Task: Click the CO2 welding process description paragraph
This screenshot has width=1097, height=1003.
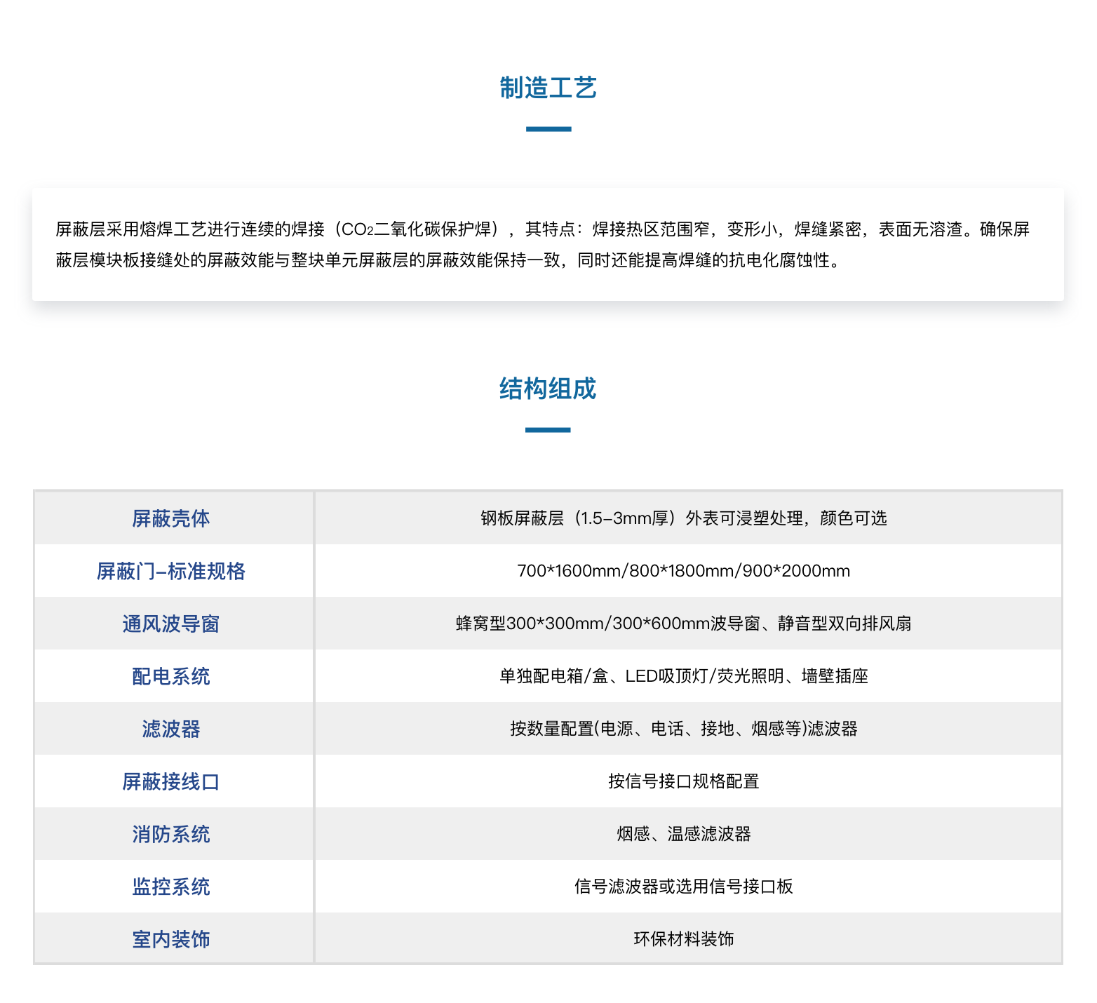Action: (x=547, y=245)
